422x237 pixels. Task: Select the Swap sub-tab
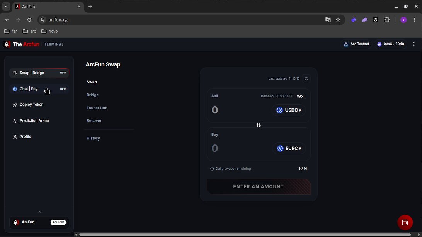92,82
